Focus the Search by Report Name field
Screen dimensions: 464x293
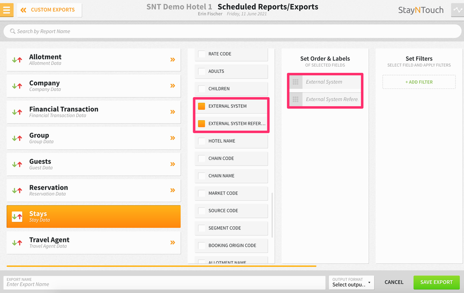[x=233, y=31]
